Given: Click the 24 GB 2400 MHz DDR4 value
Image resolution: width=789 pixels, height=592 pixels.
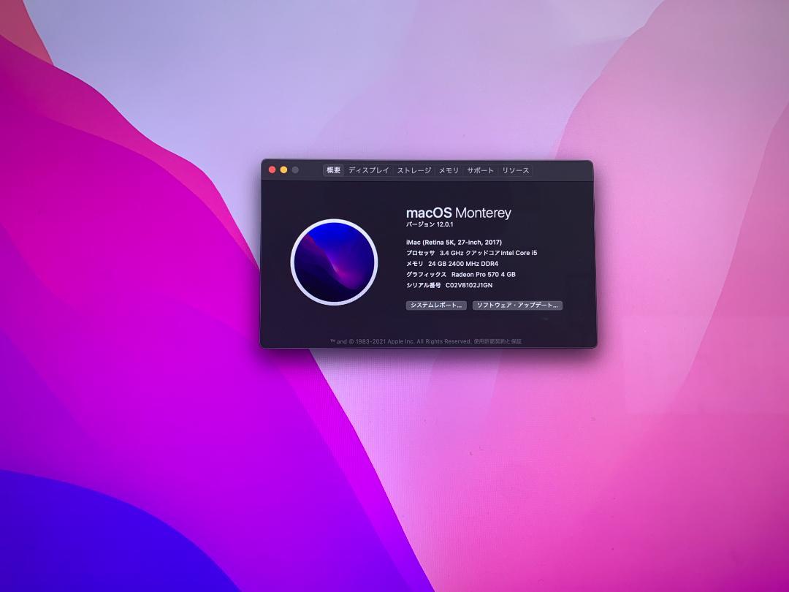Looking at the screenshot, I should [x=463, y=264].
